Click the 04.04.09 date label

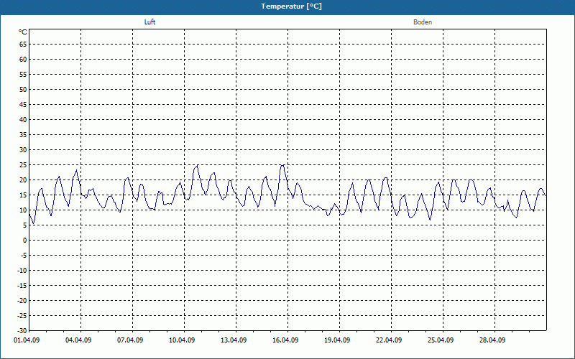click(78, 340)
